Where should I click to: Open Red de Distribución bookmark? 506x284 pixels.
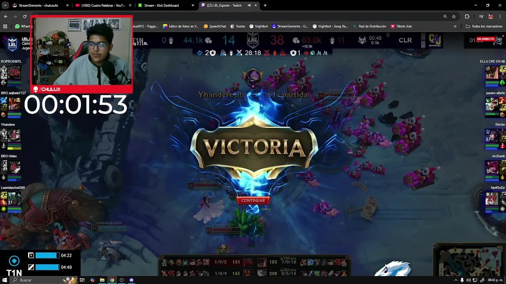point(369,26)
